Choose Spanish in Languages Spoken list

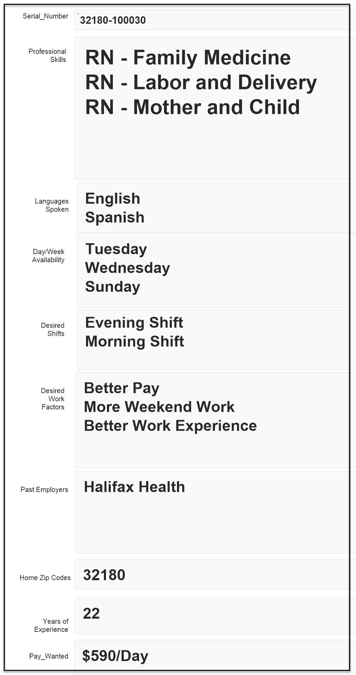click(x=115, y=217)
